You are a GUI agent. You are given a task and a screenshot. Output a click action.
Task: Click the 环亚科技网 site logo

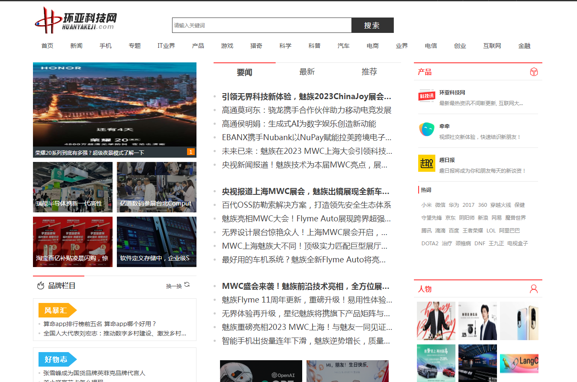coord(75,20)
